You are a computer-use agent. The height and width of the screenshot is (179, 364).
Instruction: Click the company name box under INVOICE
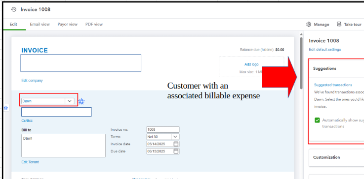click(x=81, y=63)
